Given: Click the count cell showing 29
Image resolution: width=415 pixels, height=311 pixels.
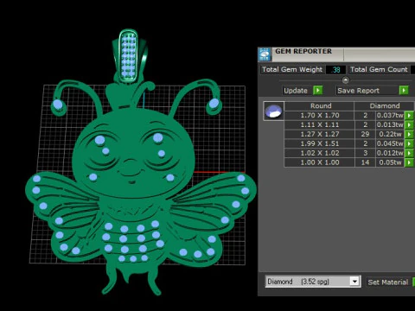Looking at the screenshot, I should click(x=365, y=134).
